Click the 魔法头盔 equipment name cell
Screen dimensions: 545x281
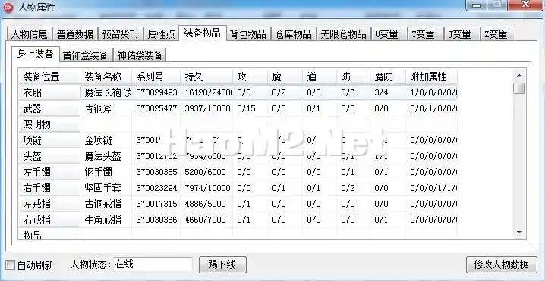click(106, 157)
